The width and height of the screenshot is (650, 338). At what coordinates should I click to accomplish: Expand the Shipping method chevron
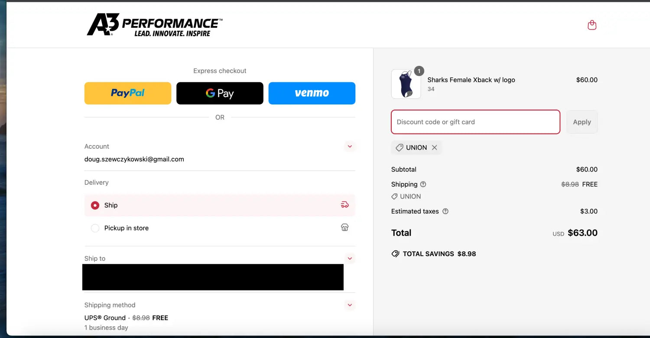(x=350, y=305)
